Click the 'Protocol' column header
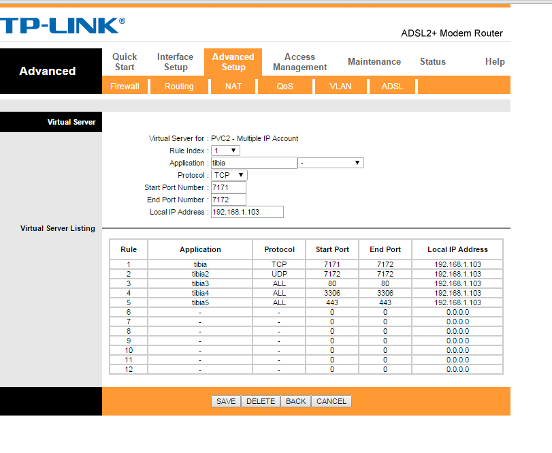This screenshot has width=552, height=453. [279, 249]
